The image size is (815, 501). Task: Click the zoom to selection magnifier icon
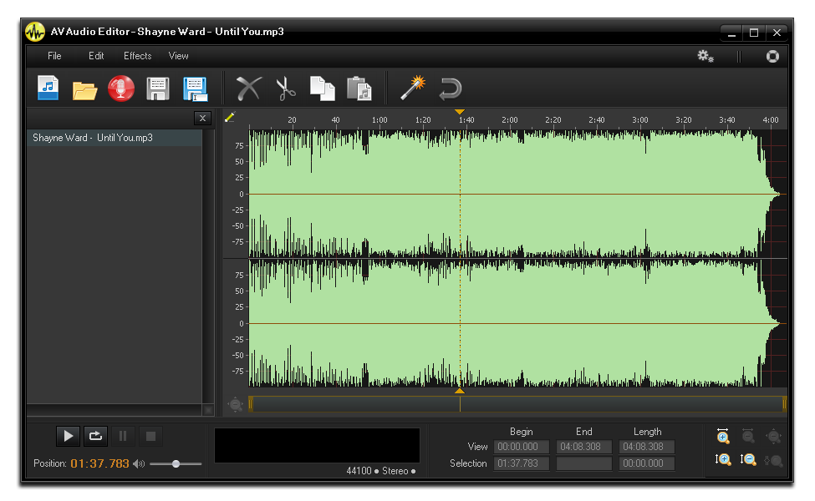[x=748, y=436]
